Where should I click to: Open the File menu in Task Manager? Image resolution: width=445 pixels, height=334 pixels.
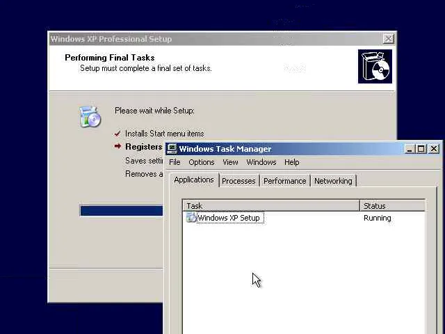point(175,162)
